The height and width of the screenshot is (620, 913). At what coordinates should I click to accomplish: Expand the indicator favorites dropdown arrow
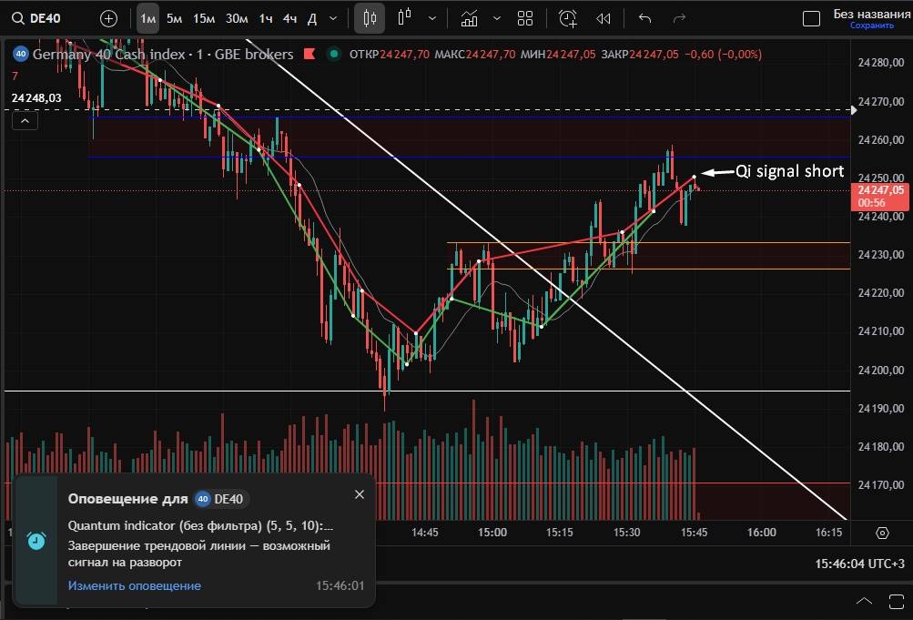point(496,18)
